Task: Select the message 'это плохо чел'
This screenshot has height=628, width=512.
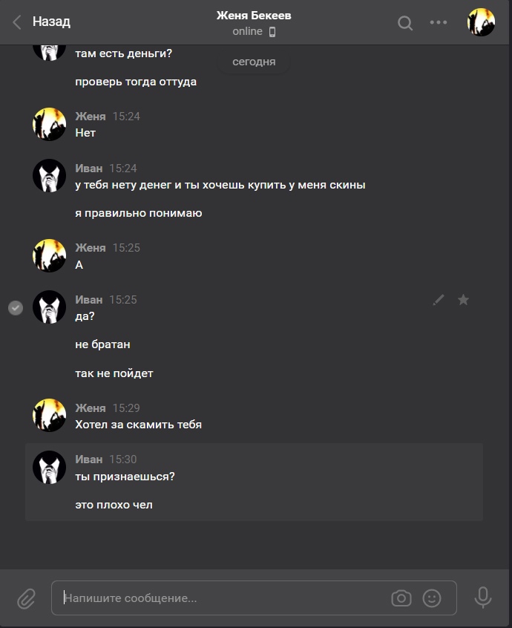Action: pos(114,506)
